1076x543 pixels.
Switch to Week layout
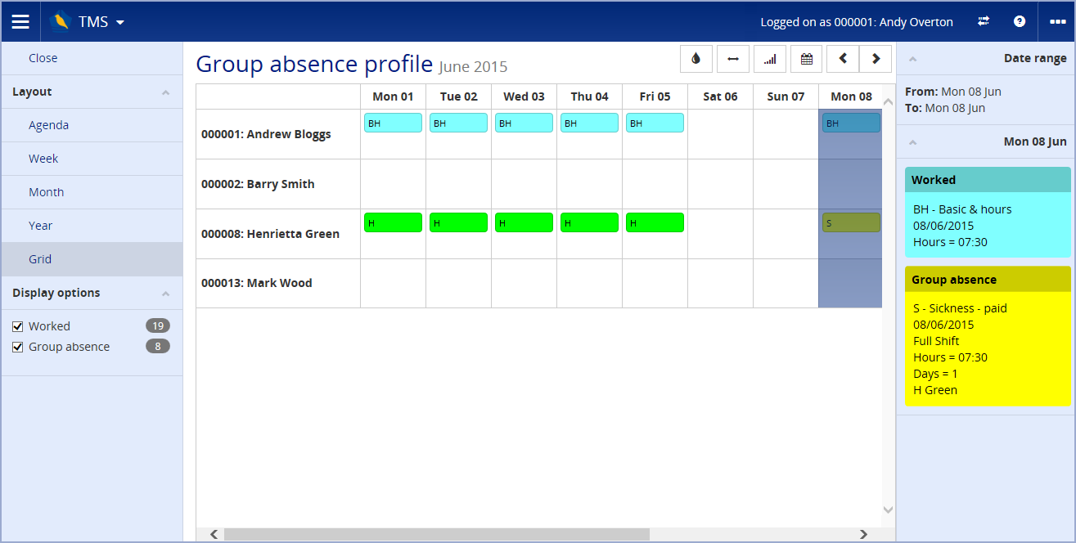pos(92,159)
